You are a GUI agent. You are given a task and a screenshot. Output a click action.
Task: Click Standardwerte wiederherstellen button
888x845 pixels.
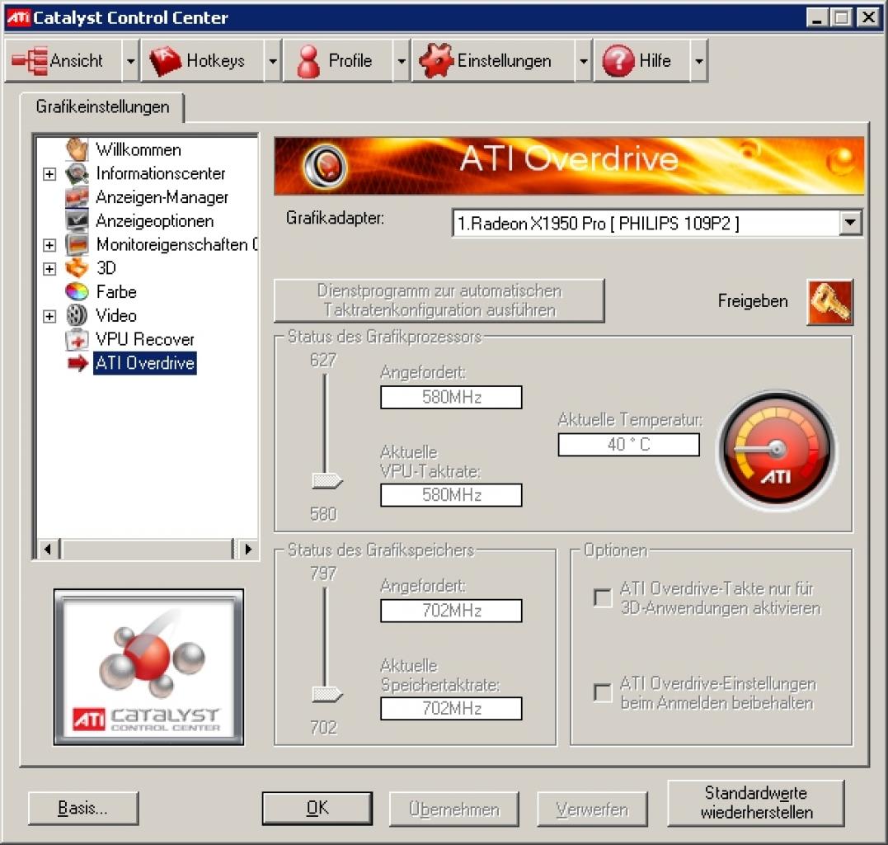click(756, 803)
